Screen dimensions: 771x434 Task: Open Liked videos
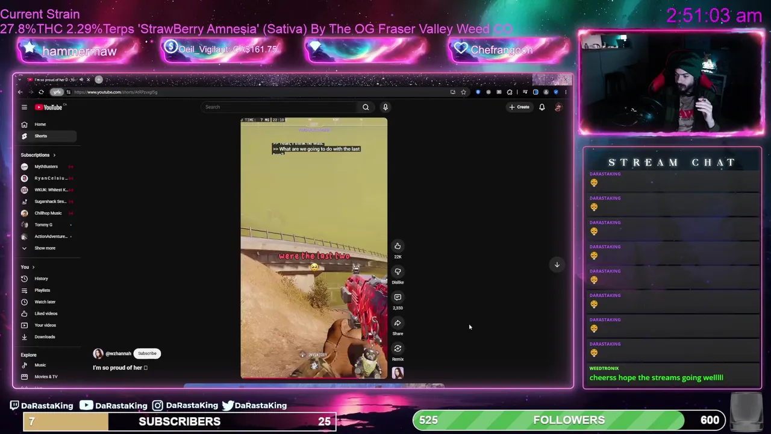[x=47, y=313]
